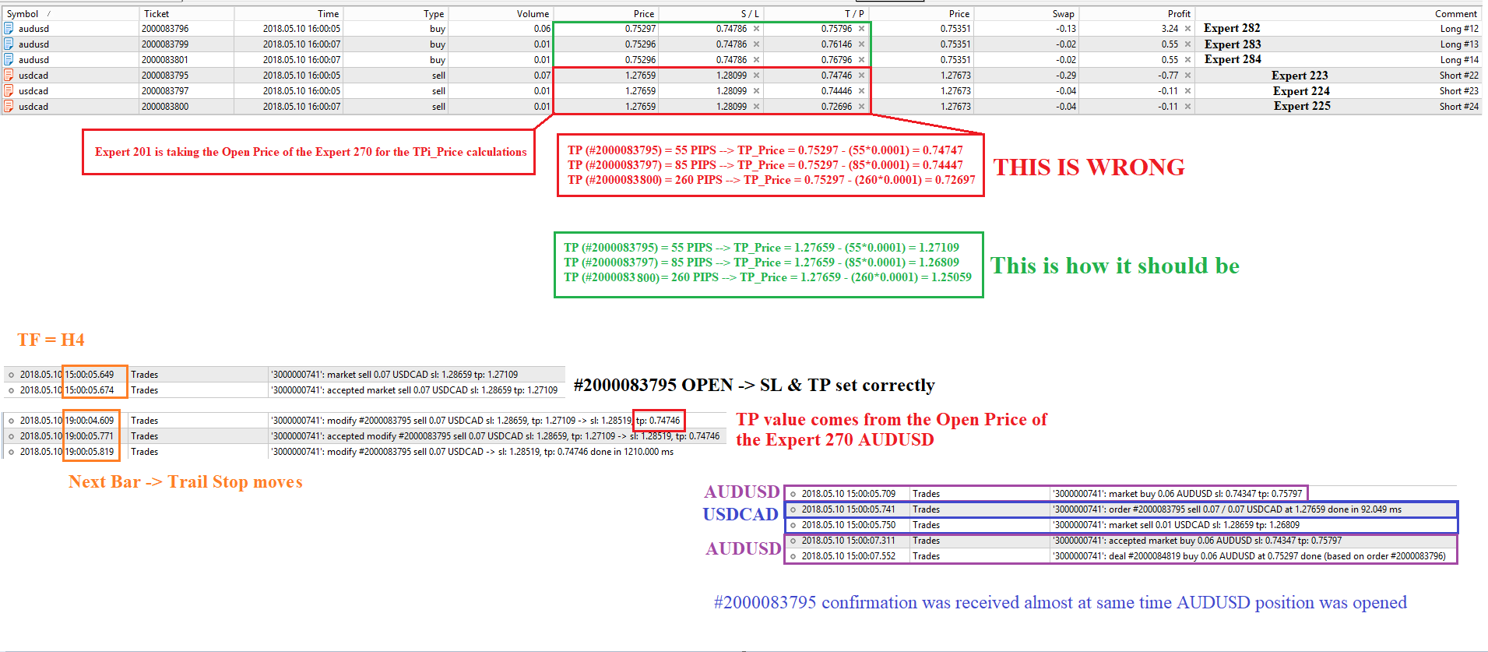Remove stop loss on ticket 2000083801 via x
This screenshot has width=1488, height=652.
click(x=756, y=60)
